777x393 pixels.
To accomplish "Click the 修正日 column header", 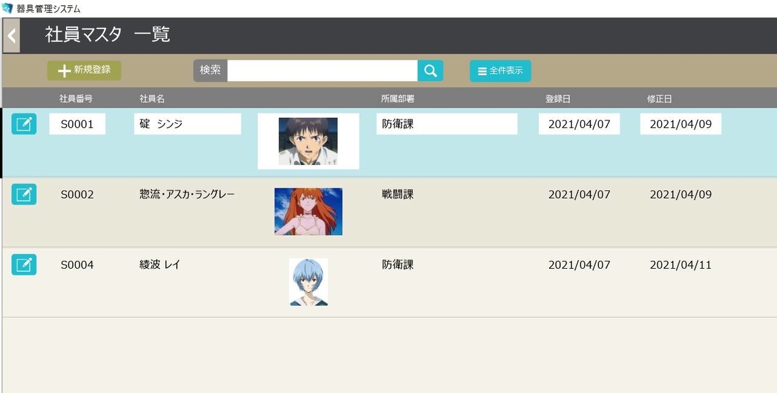I will 659,99.
